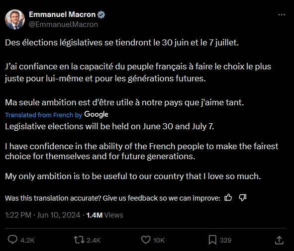
Task: Click the blue verified badge icon
Action: pyautogui.click(x=101, y=14)
